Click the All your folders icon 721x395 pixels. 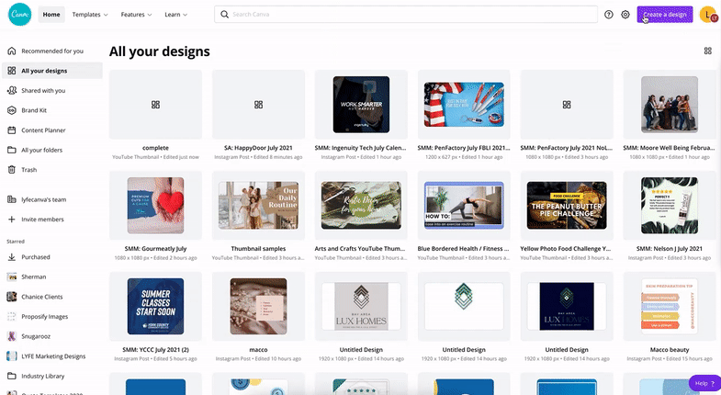point(12,150)
